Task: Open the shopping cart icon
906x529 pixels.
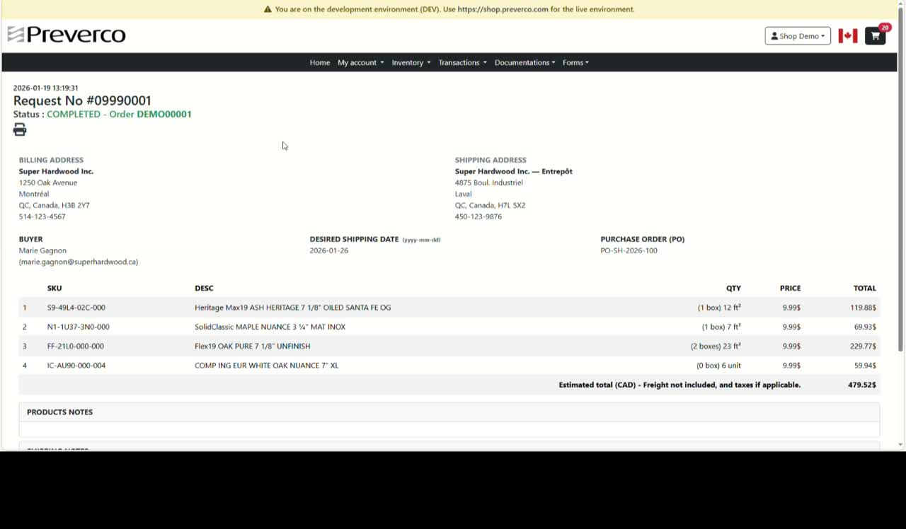Action: 876,35
